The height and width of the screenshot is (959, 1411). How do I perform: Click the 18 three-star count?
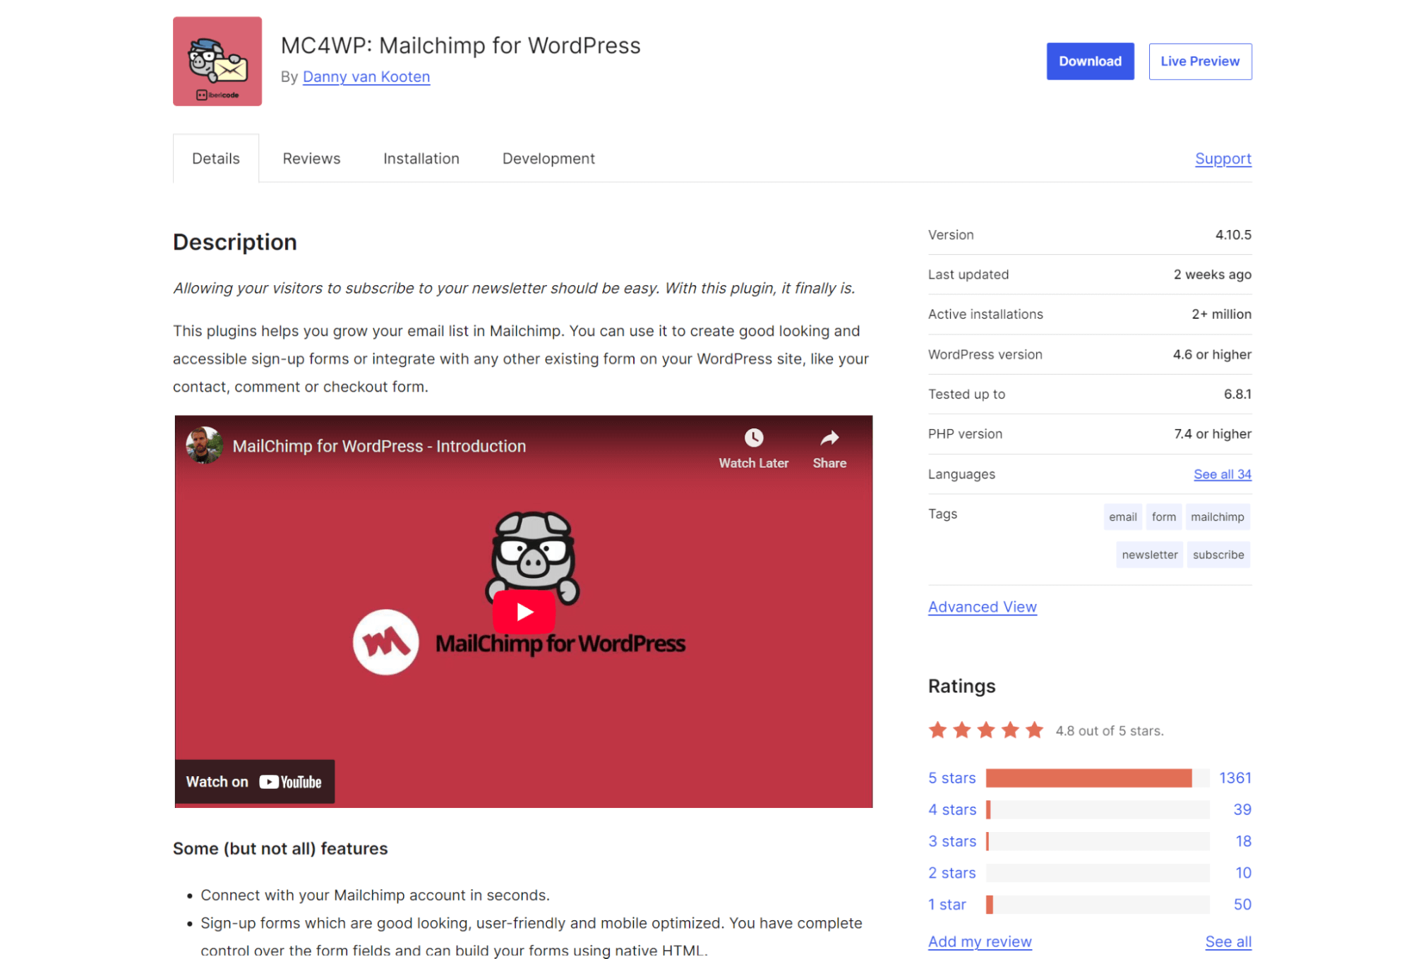[x=1243, y=841]
